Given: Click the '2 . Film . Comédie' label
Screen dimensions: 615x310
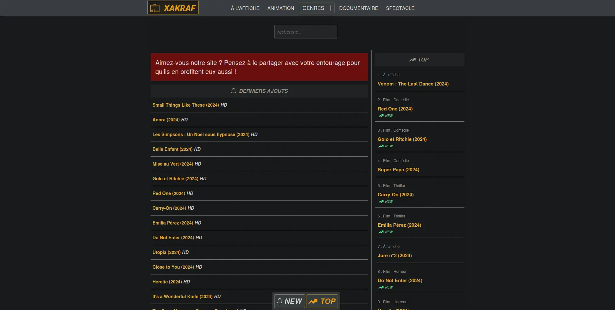Looking at the screenshot, I should (393, 100).
